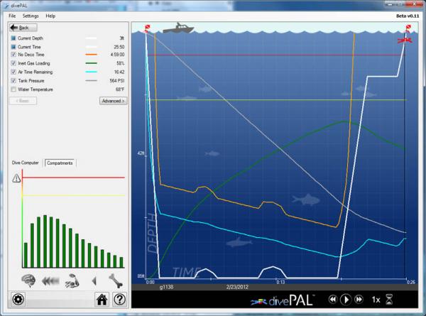Click the Back arrow button
426x316 pixels.
(x=23, y=28)
